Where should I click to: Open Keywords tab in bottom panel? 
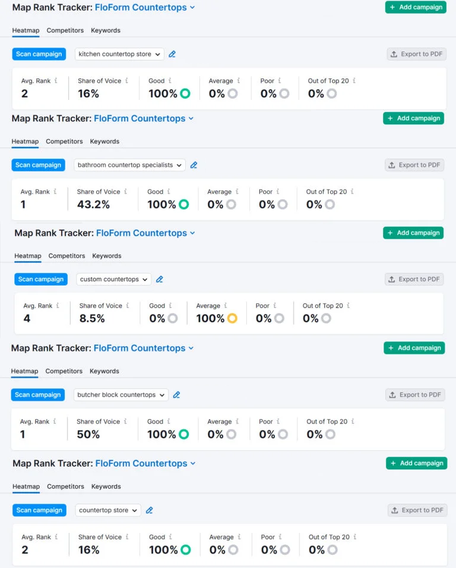[x=106, y=487]
